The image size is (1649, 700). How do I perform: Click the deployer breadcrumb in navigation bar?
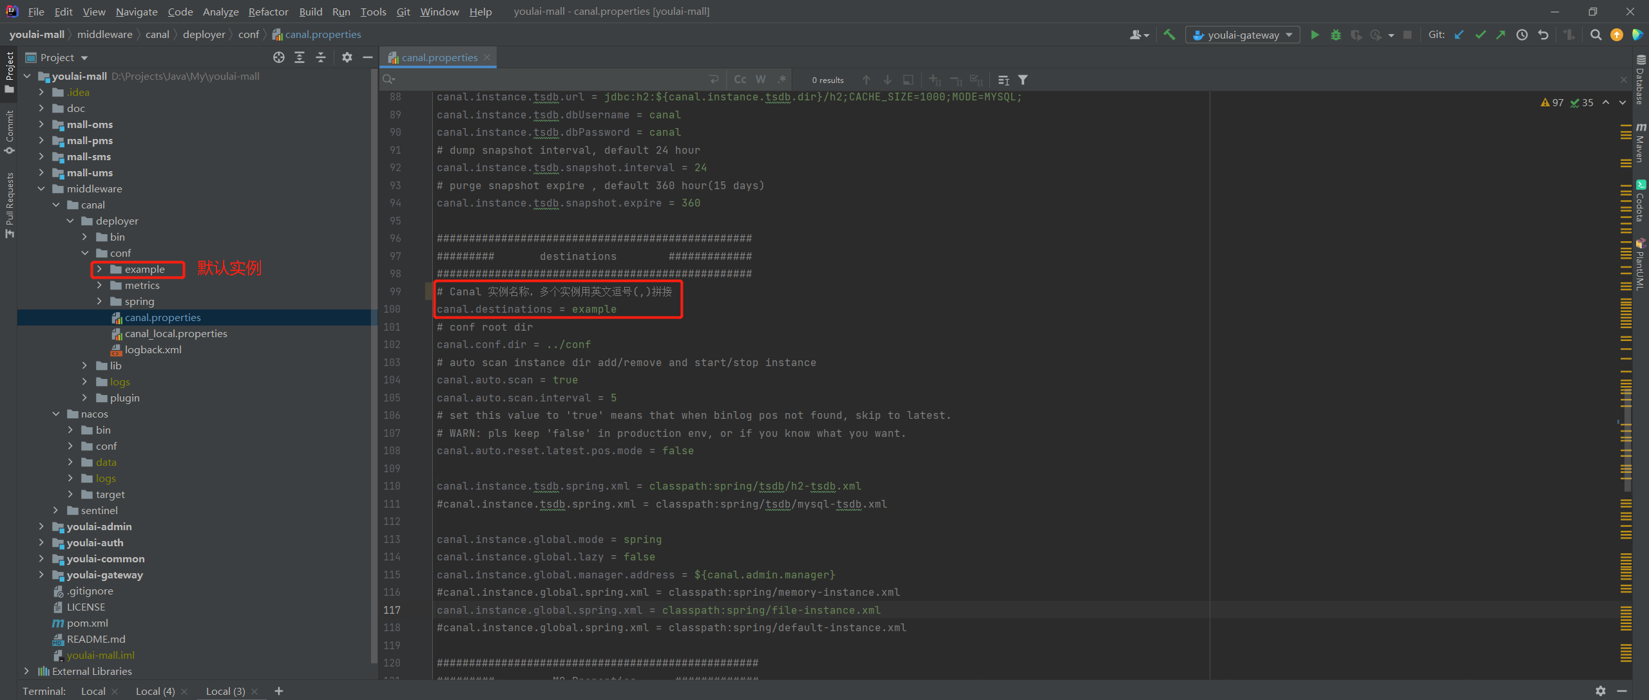coord(204,34)
